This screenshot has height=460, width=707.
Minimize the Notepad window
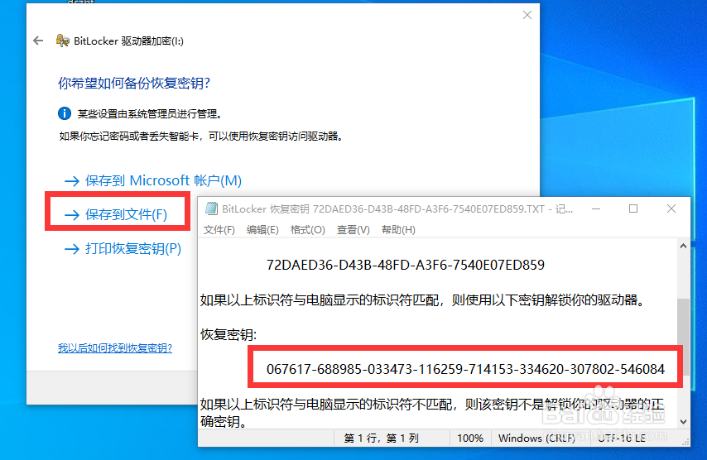596,208
